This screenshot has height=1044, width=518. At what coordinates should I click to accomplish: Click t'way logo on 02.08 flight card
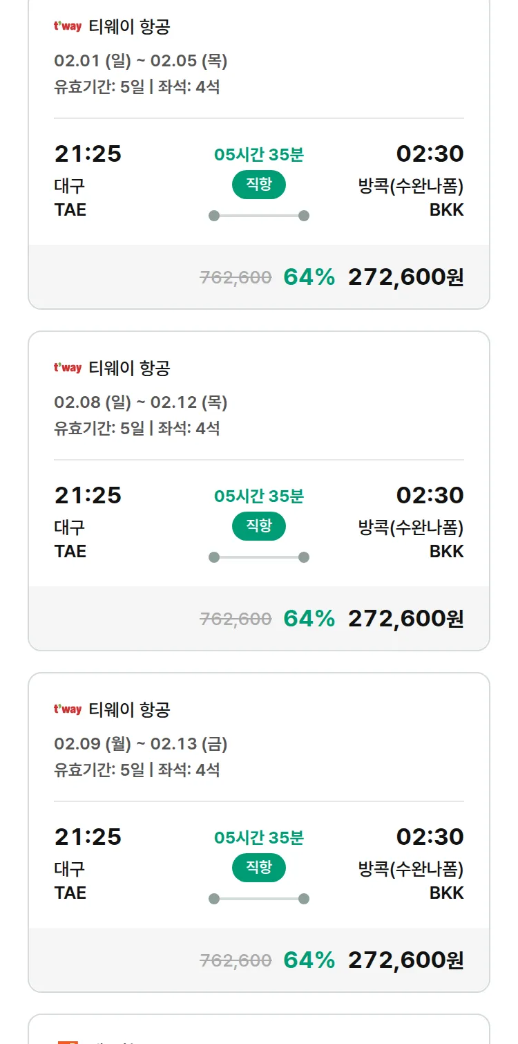tap(68, 368)
